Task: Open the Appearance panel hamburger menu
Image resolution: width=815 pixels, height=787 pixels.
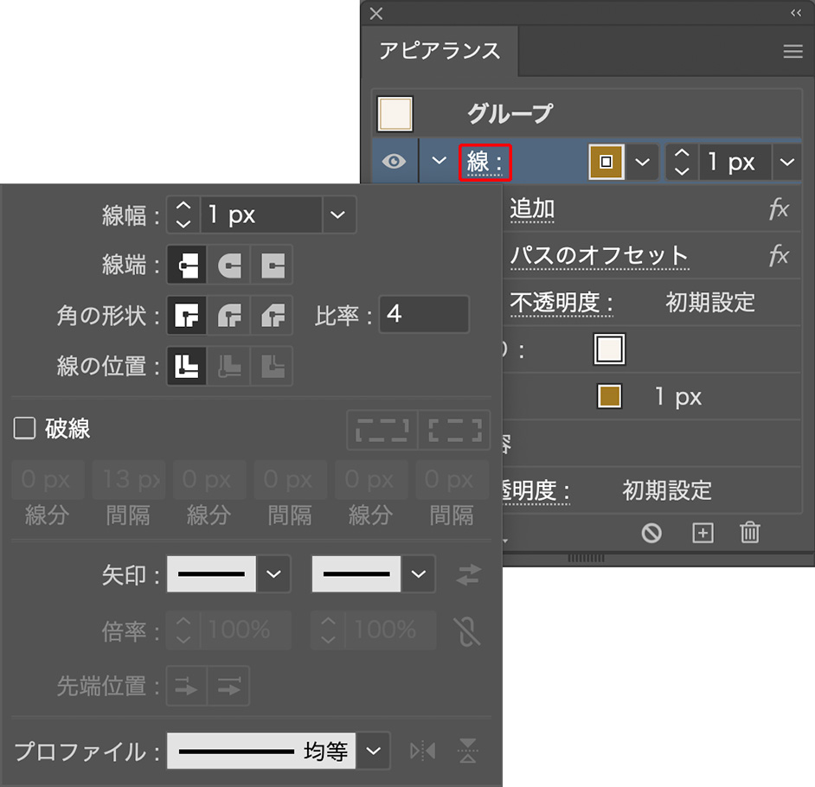Action: coord(793,52)
